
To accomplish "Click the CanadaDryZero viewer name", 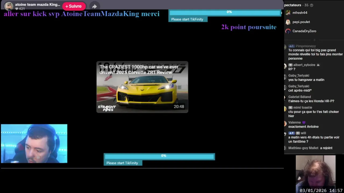I will pyautogui.click(x=304, y=31).
